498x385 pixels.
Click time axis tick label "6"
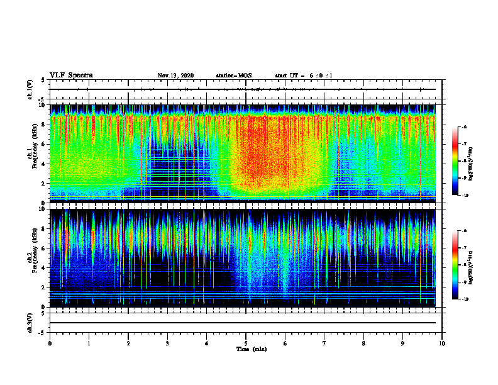click(x=285, y=343)
